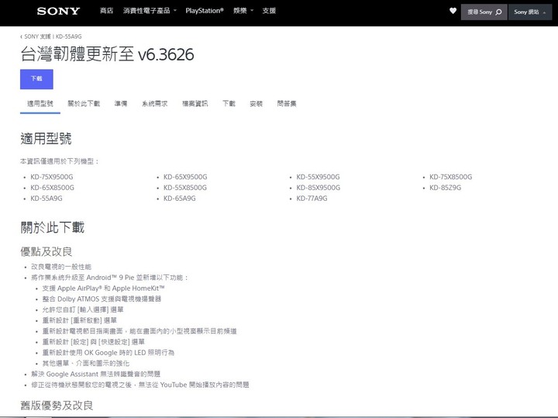Select the 適用型號 tab
Viewport: 558px width, 418px height.
pos(40,104)
